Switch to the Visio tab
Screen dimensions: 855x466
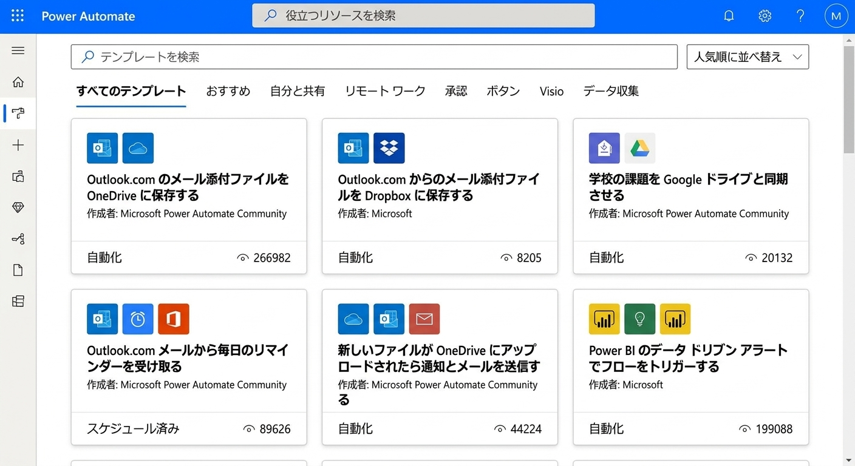(551, 91)
